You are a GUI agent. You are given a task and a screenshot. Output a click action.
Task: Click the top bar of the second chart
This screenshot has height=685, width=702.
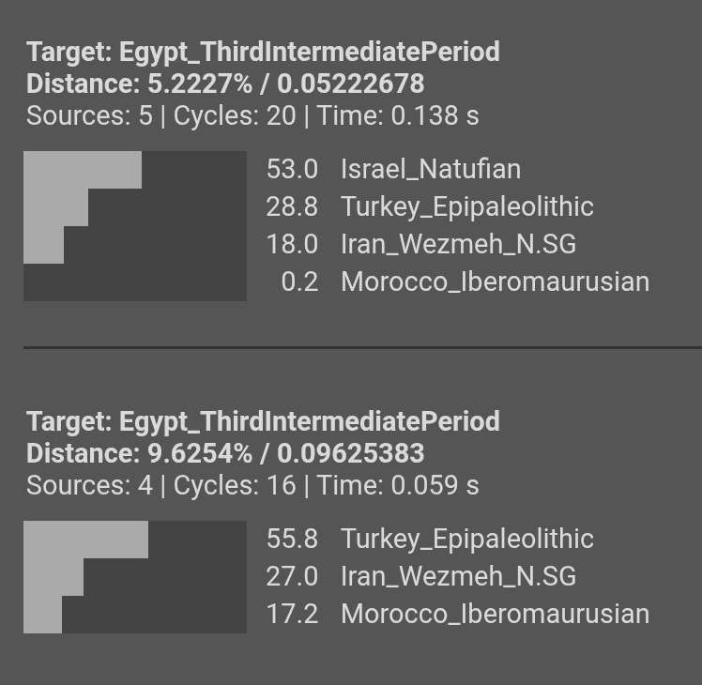[85, 540]
